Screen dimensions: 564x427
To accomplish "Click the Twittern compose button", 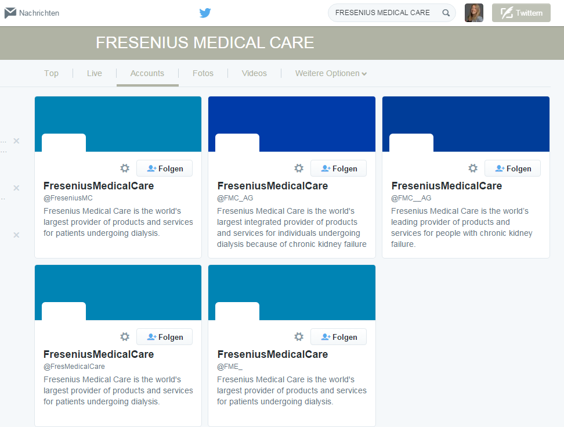I will pos(521,13).
